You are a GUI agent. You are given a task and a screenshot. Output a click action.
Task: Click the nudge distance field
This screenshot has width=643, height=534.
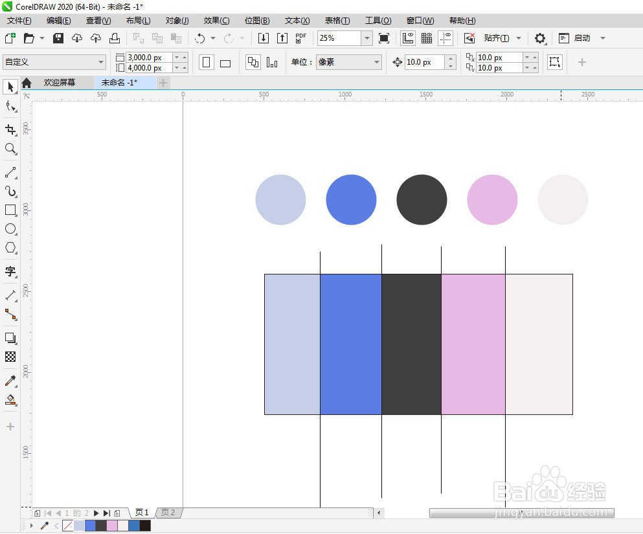424,62
